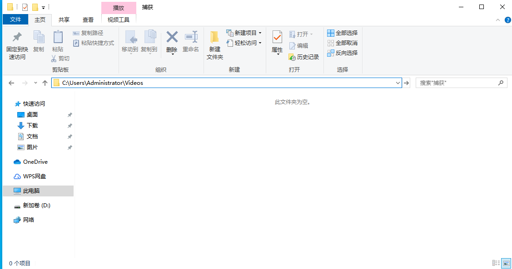The width and height of the screenshot is (512, 269).
Task: Select Quick access (快速访问) in sidebar
Action: coord(30,104)
